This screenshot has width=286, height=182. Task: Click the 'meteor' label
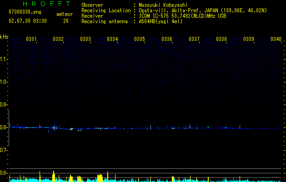click(65, 14)
